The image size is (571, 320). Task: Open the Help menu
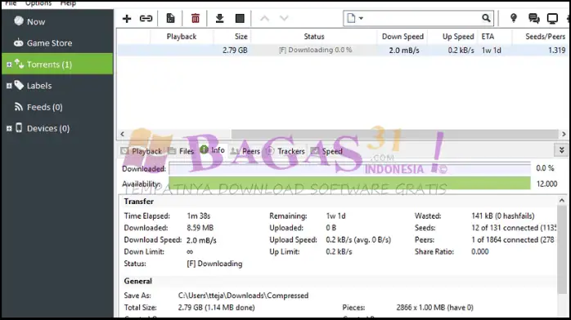pos(68,3)
